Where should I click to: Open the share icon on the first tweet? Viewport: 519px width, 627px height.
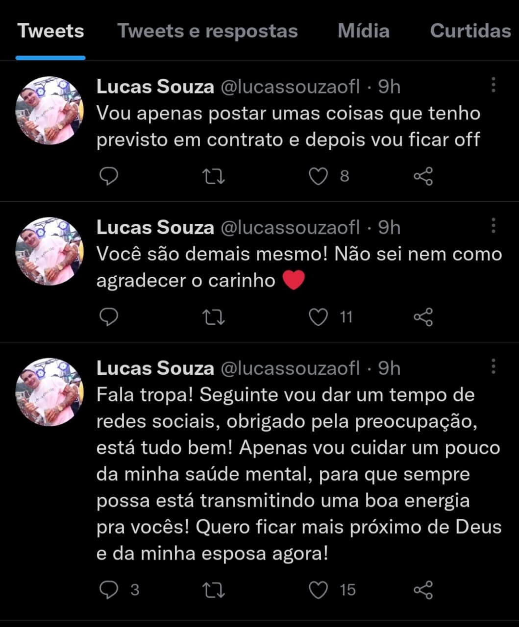coord(424,177)
